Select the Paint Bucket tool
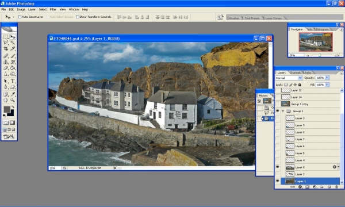The height and width of the screenshot is (207, 345). click(13, 68)
